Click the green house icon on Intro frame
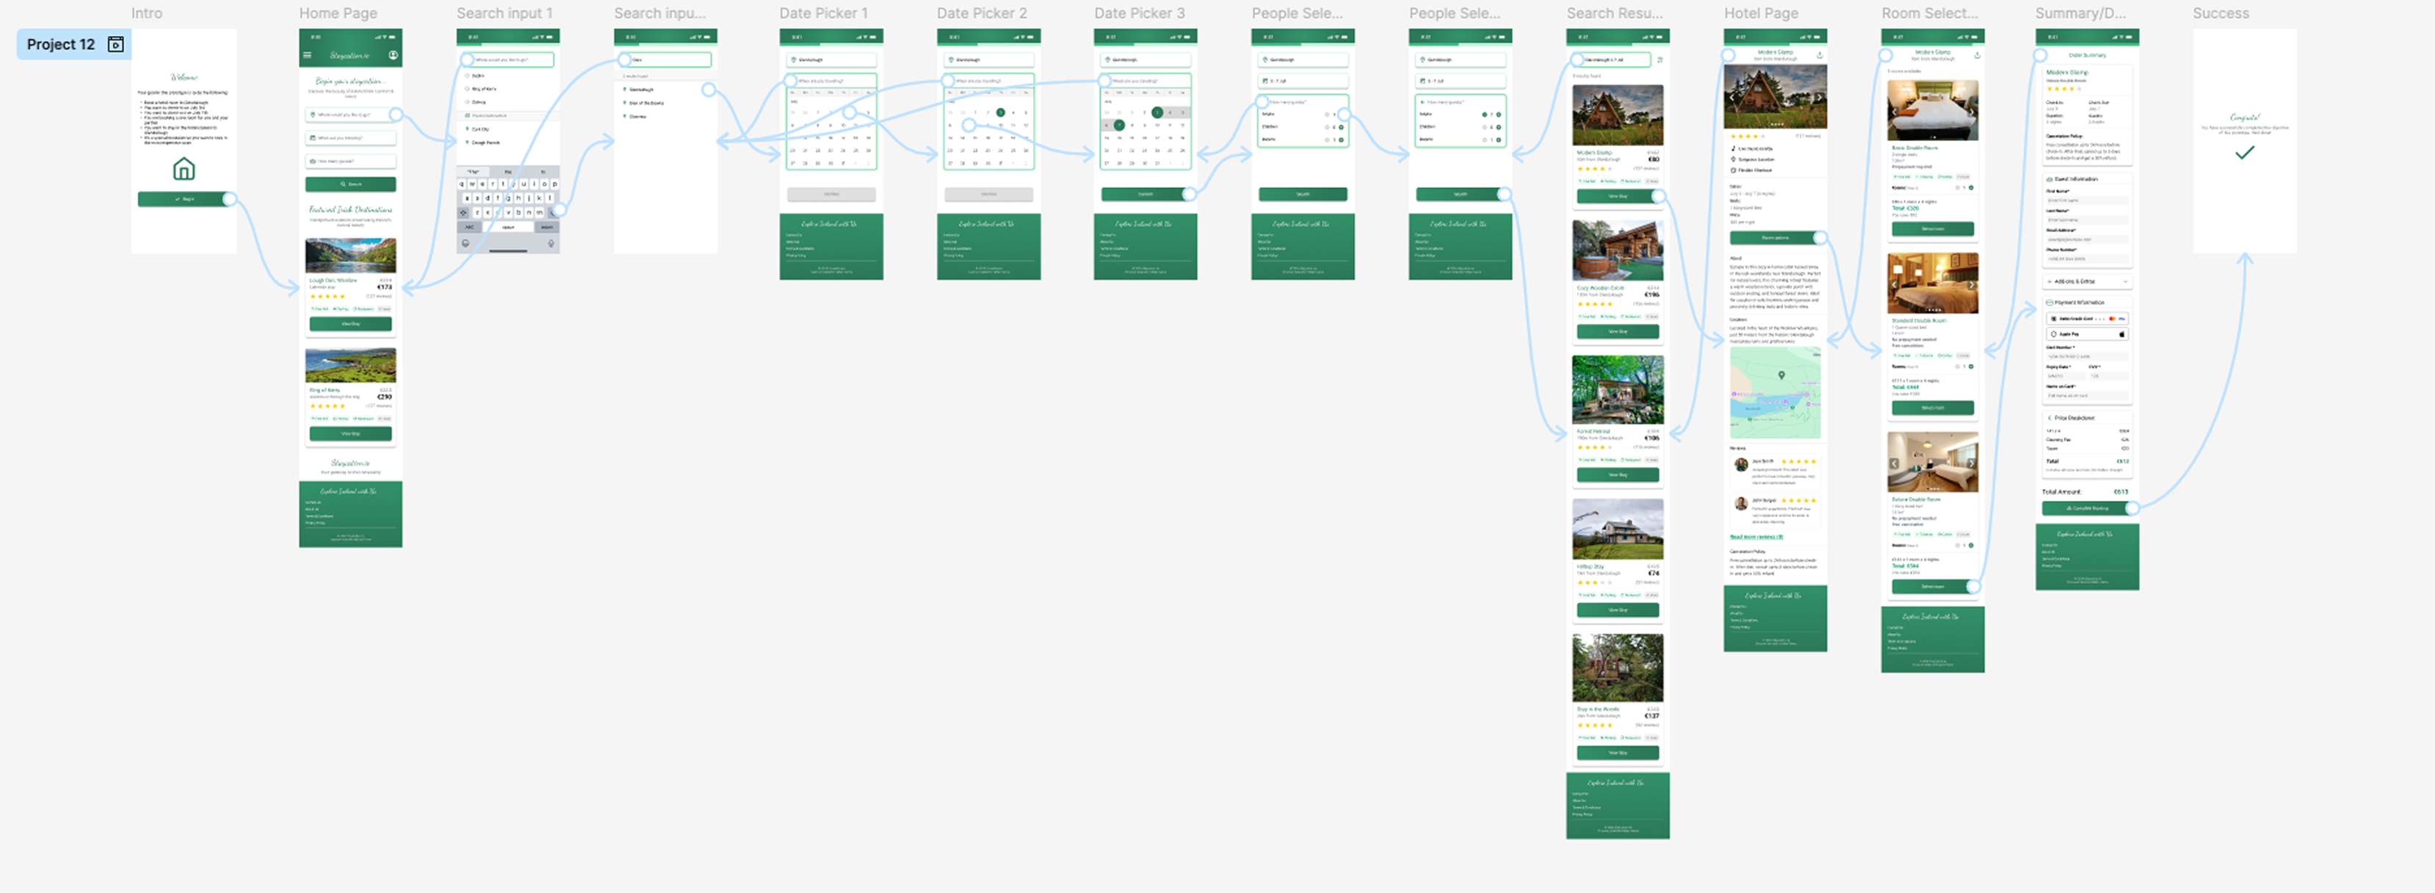Image resolution: width=2435 pixels, height=893 pixels. click(x=184, y=169)
